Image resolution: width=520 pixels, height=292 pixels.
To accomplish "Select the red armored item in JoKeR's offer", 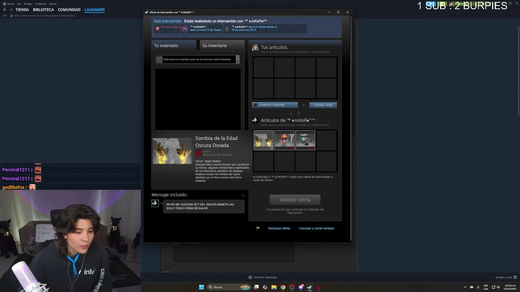I will [x=284, y=140].
